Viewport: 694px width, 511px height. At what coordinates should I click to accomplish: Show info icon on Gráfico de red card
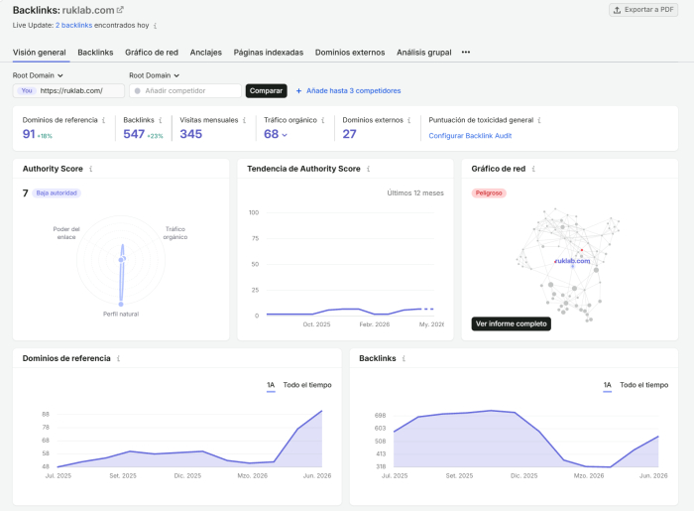[x=533, y=169]
